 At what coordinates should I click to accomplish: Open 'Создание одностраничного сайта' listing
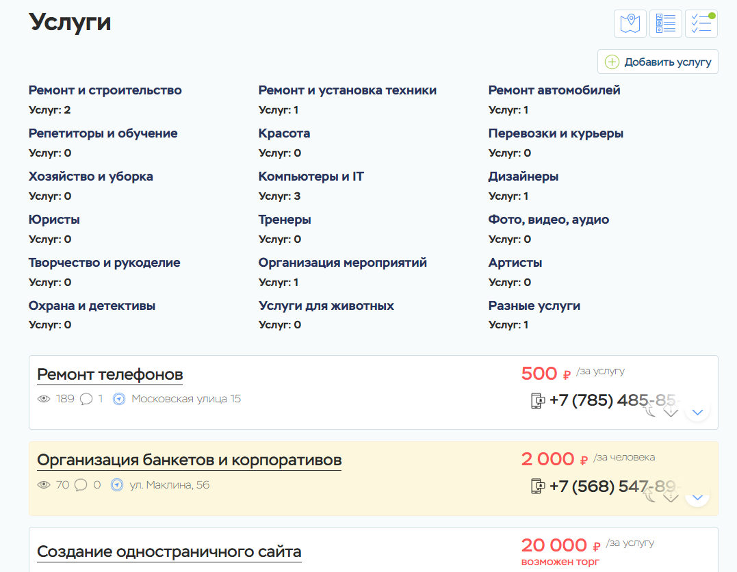click(169, 551)
